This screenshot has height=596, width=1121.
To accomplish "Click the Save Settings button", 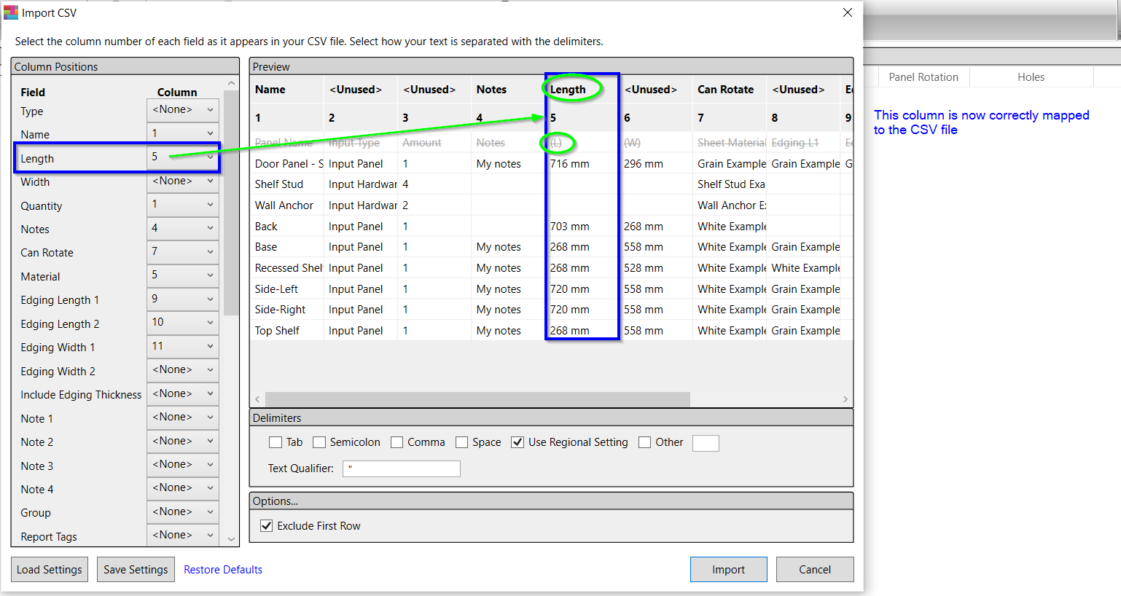I will 136,570.
